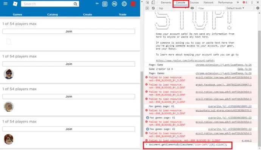
Task: Open console settings gear icon
Action: [x=258, y=8]
